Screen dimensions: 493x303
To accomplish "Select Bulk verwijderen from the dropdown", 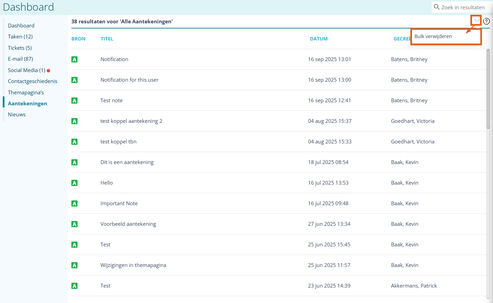I will click(433, 36).
